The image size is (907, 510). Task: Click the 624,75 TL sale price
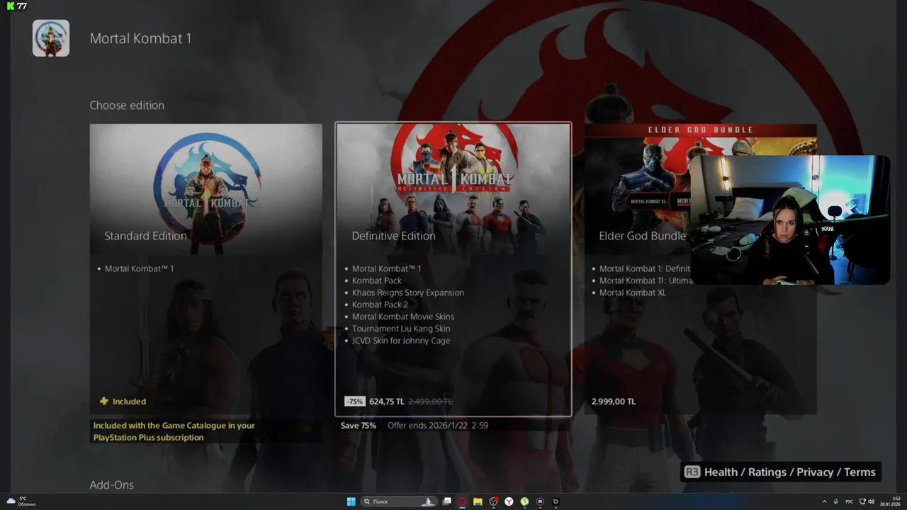tap(387, 401)
